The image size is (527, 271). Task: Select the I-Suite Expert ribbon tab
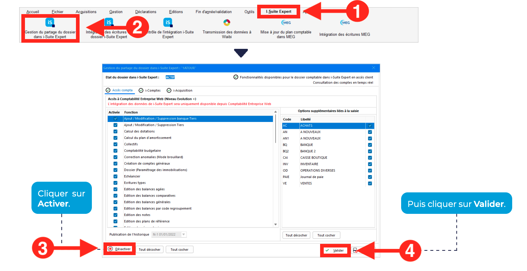click(279, 12)
